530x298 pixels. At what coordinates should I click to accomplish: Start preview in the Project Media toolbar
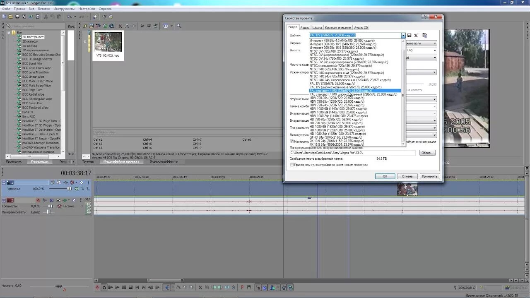click(142, 26)
